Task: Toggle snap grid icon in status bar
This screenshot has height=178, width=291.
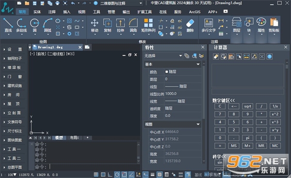Action: (x=96, y=174)
